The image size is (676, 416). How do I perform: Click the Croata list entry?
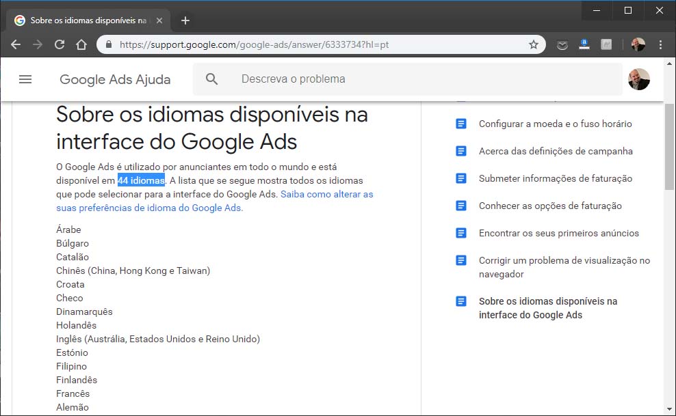tap(70, 284)
